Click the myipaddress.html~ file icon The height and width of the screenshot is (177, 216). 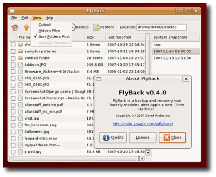[x=21, y=145]
